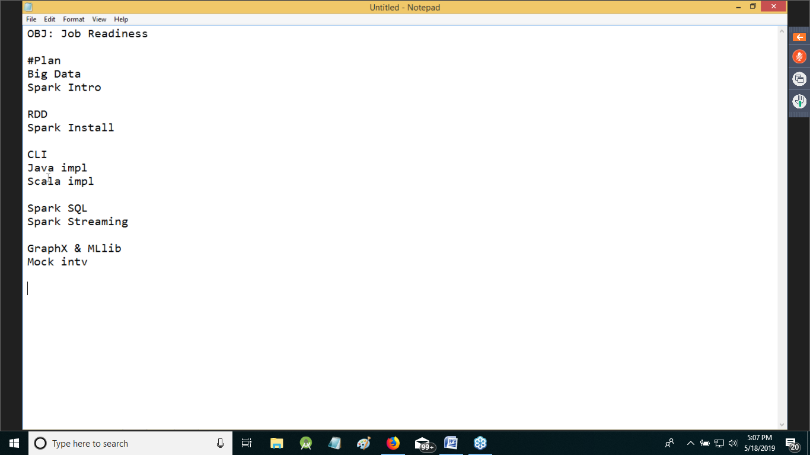This screenshot has height=455, width=810.
Task: Click the 'RDD' line
Action: 37,114
